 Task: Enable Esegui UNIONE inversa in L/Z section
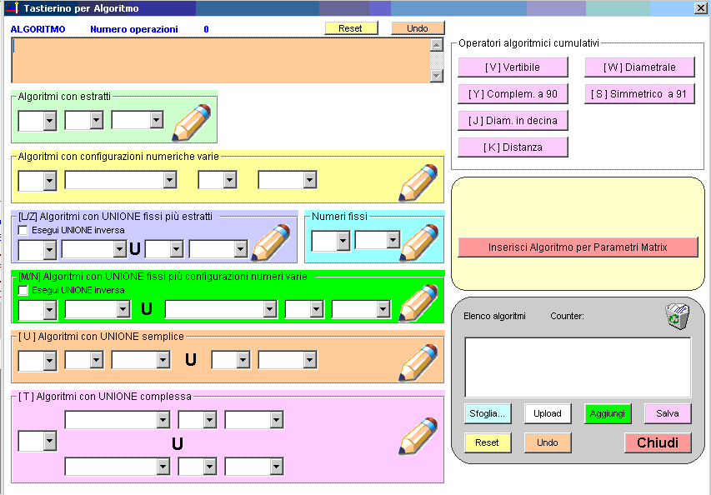coord(23,230)
